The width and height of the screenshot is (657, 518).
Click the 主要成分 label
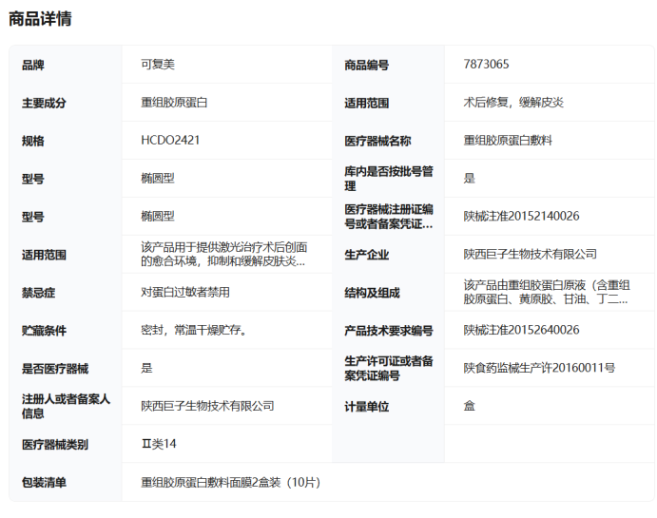tap(44, 104)
